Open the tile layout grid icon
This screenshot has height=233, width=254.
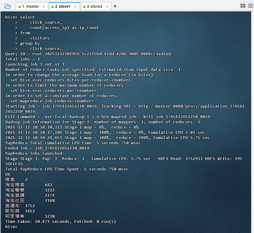(243, 6)
